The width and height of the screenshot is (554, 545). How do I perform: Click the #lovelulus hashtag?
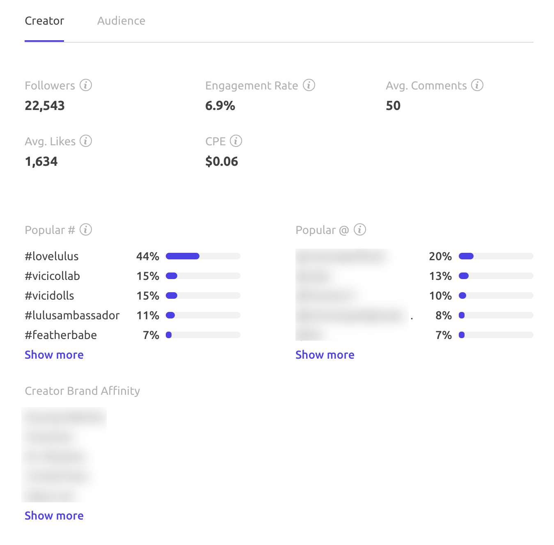pyautogui.click(x=52, y=256)
